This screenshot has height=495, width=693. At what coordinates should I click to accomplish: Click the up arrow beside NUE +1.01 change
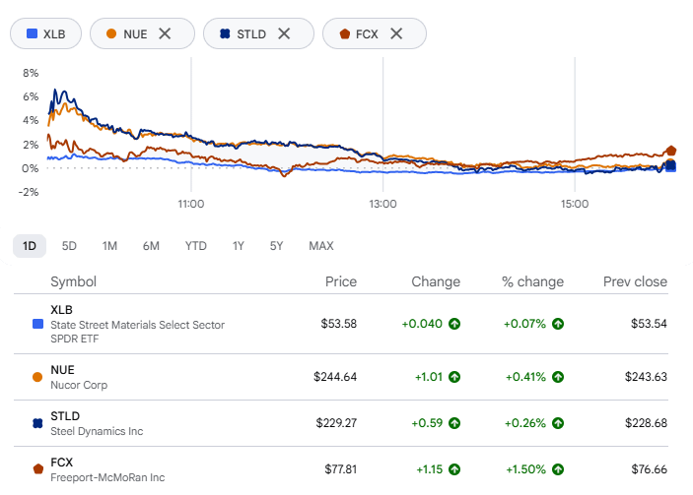(x=454, y=377)
